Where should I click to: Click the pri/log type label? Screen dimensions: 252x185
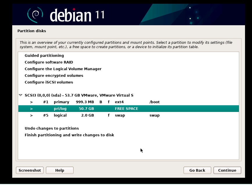tap(60, 109)
